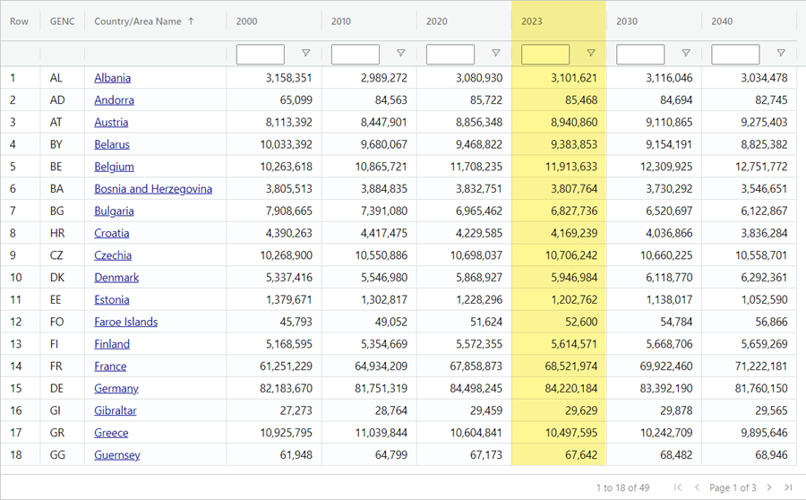The width and height of the screenshot is (806, 500).
Task: Open the Bosnia and Herzegovina link
Action: click(153, 189)
